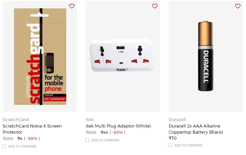The width and height of the screenshot is (246, 155).
Task: Tick Add to Compare for ScratchGard protector
Action: (x=4, y=147)
